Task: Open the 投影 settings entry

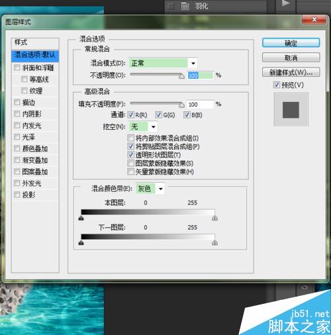Action: (28, 195)
